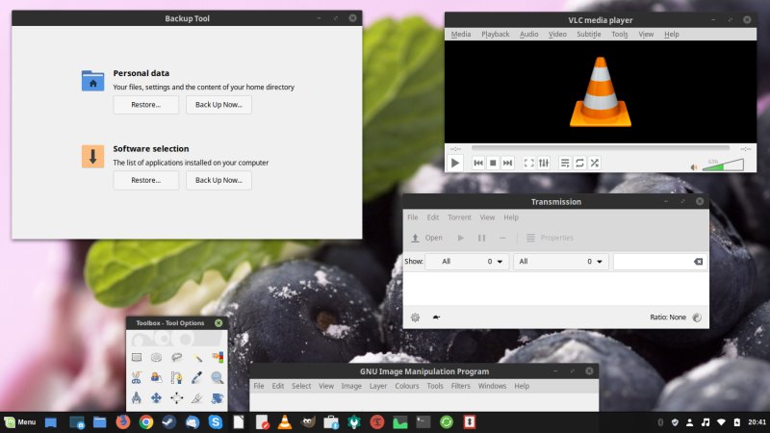Click Back Up Now under Personal data
The height and width of the screenshot is (433, 770).
218,105
